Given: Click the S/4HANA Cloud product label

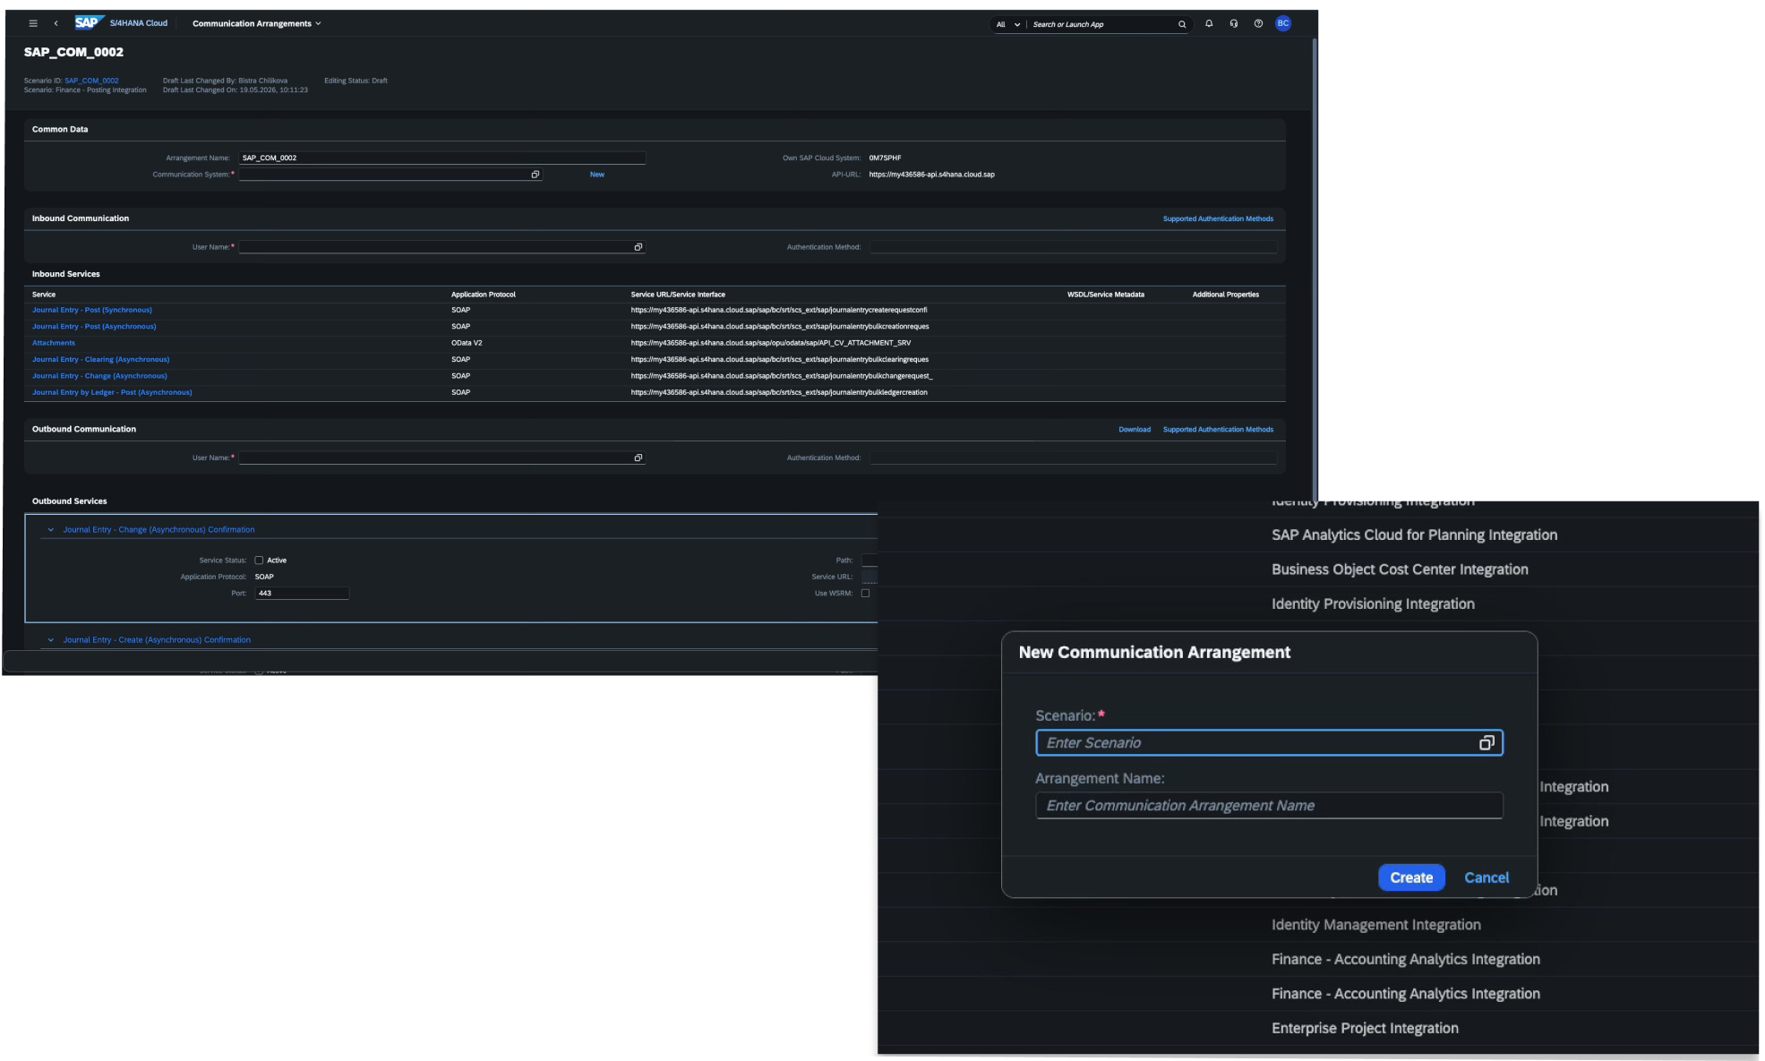Looking at the screenshot, I should tap(139, 23).
